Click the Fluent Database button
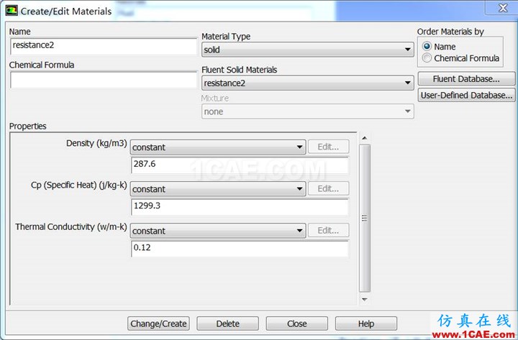518x340 pixels. click(x=466, y=79)
